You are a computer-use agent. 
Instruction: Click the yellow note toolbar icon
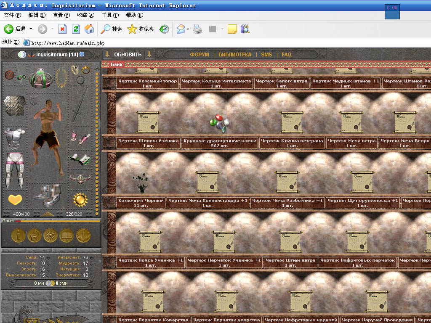tap(232, 29)
